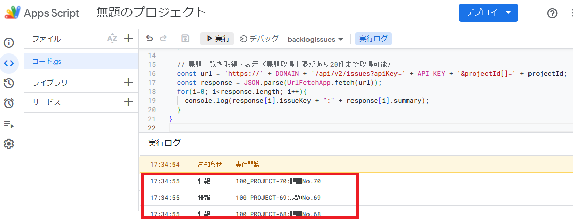573x219 pixels.
Task: Click the 課題一覧を取得 comment line
Action: 284,65
